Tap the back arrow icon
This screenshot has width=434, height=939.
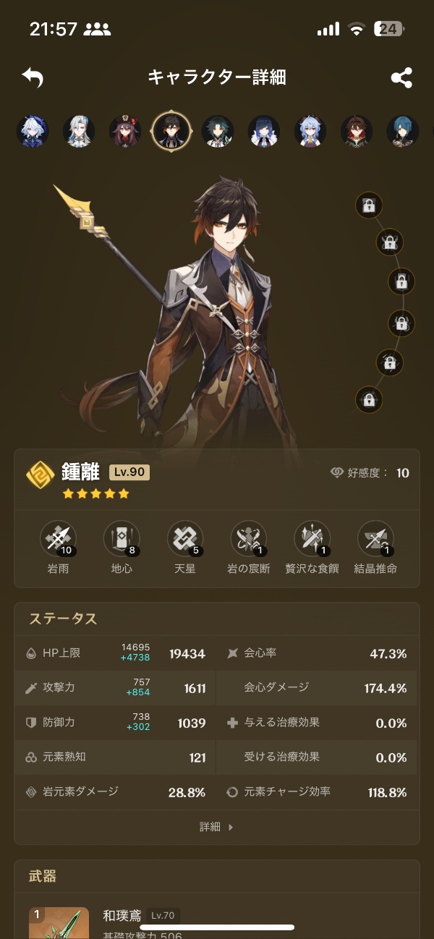click(33, 77)
